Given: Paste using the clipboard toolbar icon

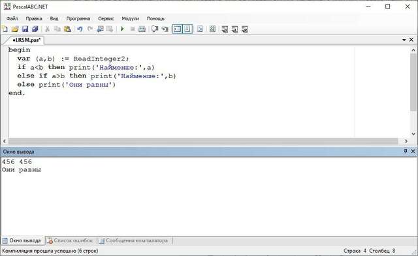Looking at the screenshot, I should [67, 29].
